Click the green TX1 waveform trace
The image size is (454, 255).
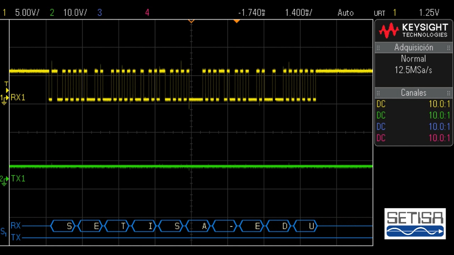pos(191,166)
